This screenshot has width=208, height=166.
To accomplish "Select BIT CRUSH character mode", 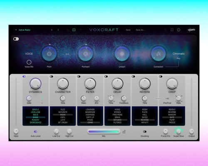I will coord(63,122).
